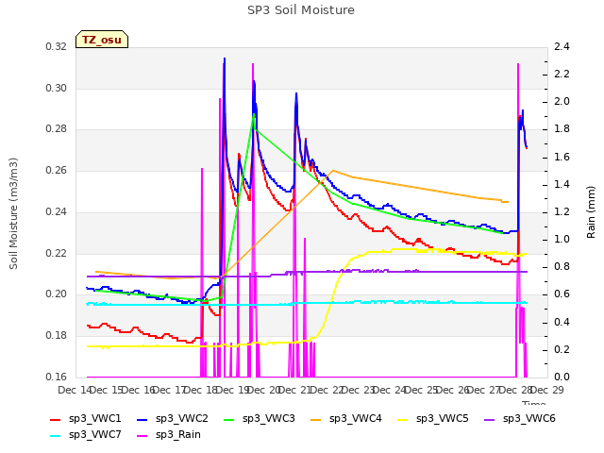604x453 pixels.
Task: Click the Dec 29 x-axis tick label
Action: [x=547, y=390]
